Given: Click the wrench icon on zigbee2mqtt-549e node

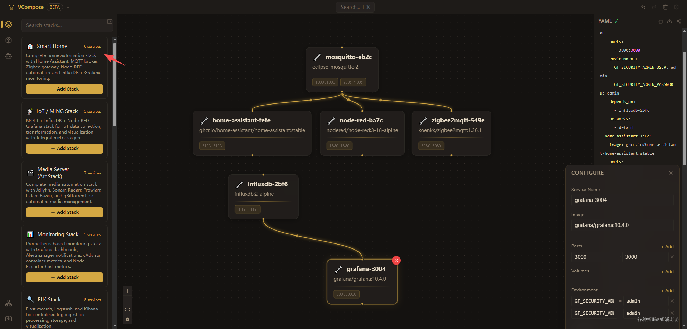Looking at the screenshot, I should pos(423,121).
